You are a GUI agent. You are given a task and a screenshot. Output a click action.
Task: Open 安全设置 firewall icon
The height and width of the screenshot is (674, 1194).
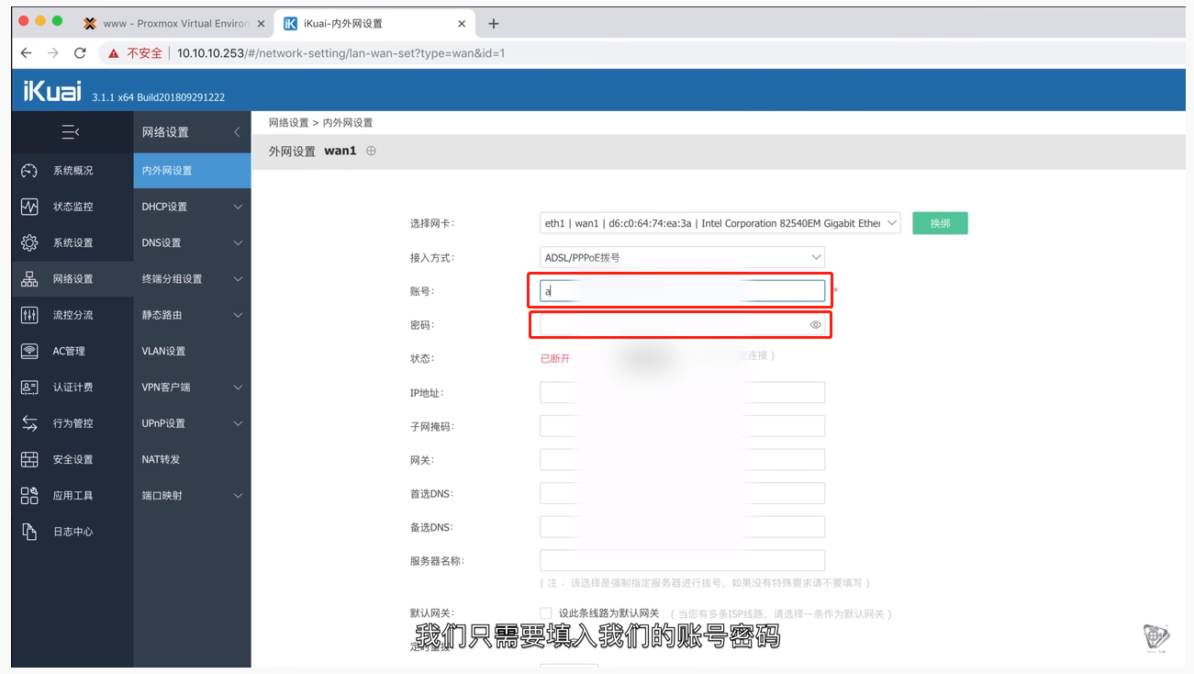click(29, 459)
